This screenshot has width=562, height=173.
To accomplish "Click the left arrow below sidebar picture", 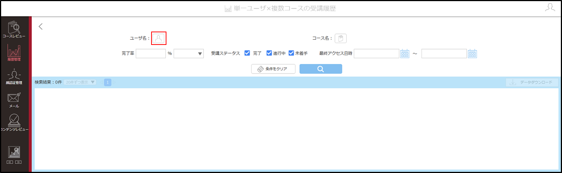I will [10, 162].
